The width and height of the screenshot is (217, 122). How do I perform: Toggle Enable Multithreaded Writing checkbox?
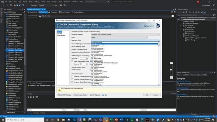(x=72, y=61)
